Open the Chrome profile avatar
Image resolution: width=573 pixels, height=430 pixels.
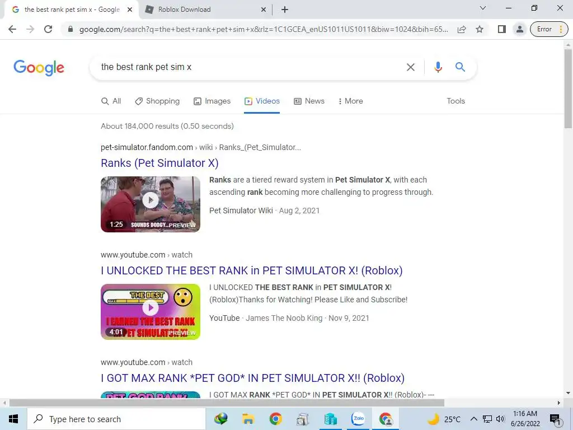click(x=519, y=29)
